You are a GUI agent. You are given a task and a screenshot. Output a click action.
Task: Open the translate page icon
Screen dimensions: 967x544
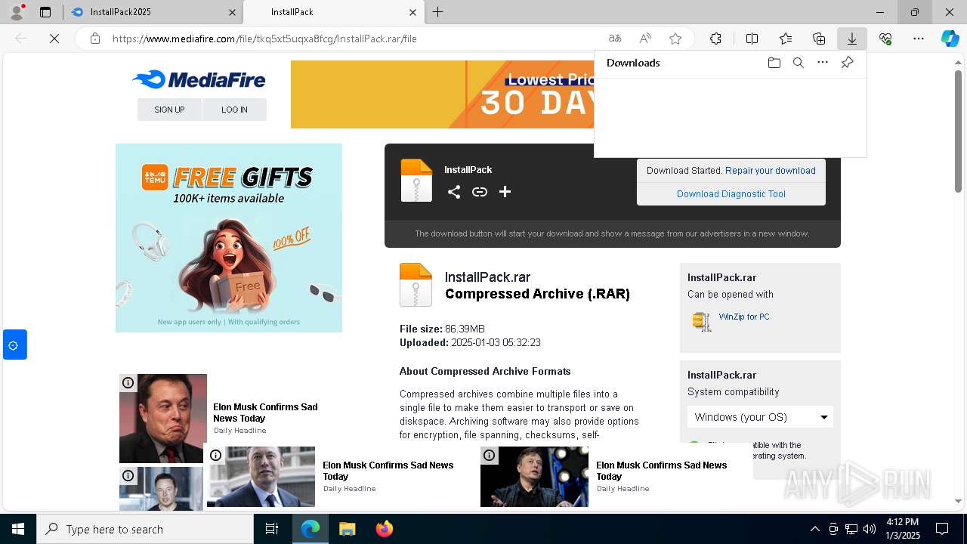[x=615, y=39]
